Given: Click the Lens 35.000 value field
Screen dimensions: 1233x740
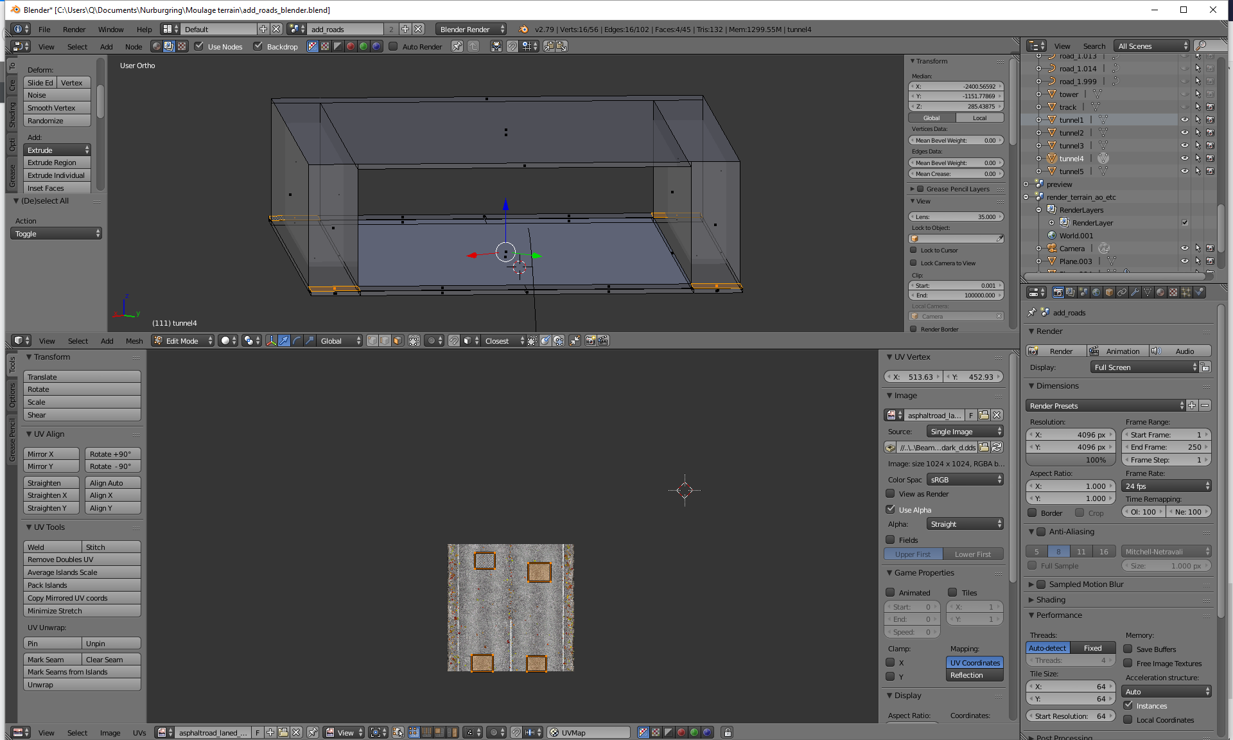Looking at the screenshot, I should [956, 217].
